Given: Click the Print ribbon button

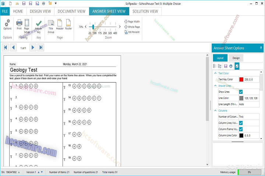Looking at the screenshot, I should [19, 25].
